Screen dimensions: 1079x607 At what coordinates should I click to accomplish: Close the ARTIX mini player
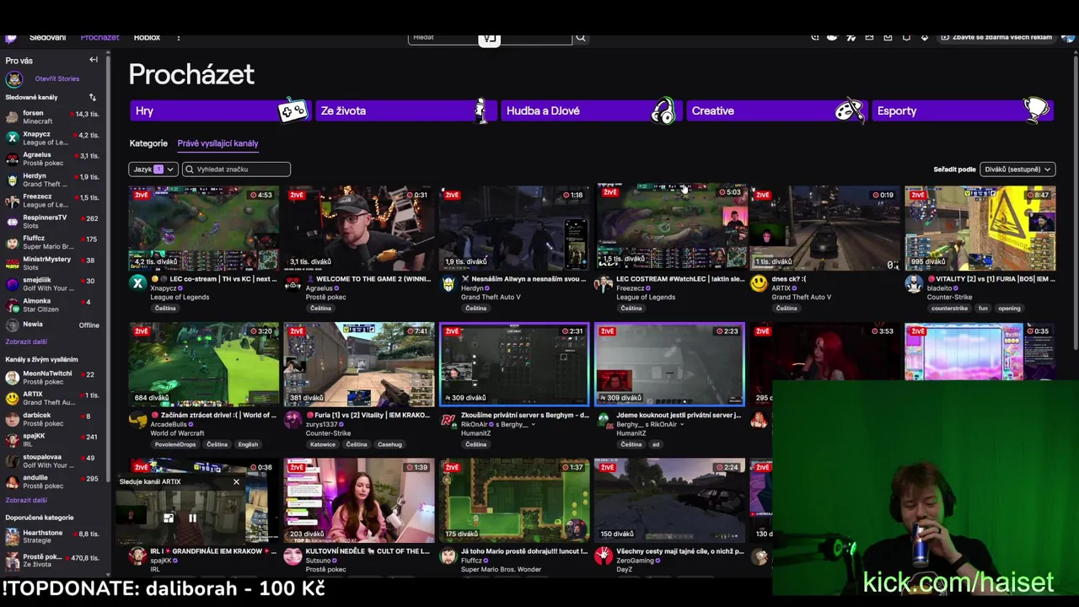click(x=236, y=482)
